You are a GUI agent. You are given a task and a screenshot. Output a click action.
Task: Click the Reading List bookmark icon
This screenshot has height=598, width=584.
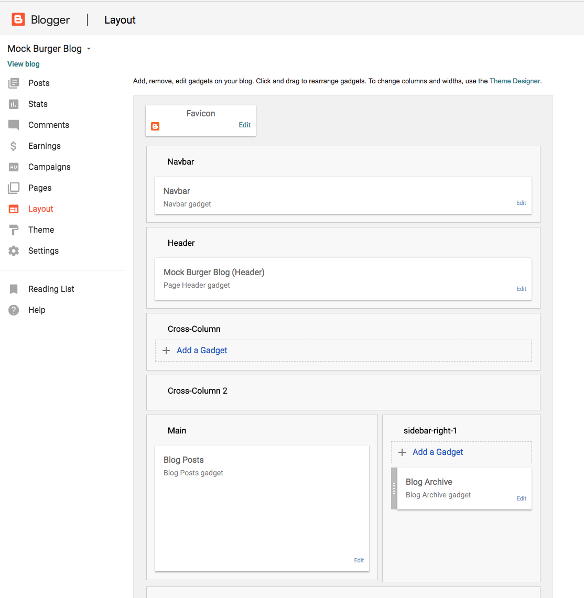[14, 289]
